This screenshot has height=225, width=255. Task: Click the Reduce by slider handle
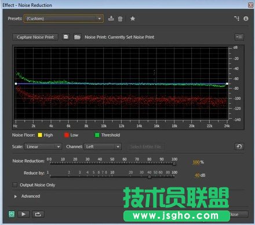click(150, 177)
